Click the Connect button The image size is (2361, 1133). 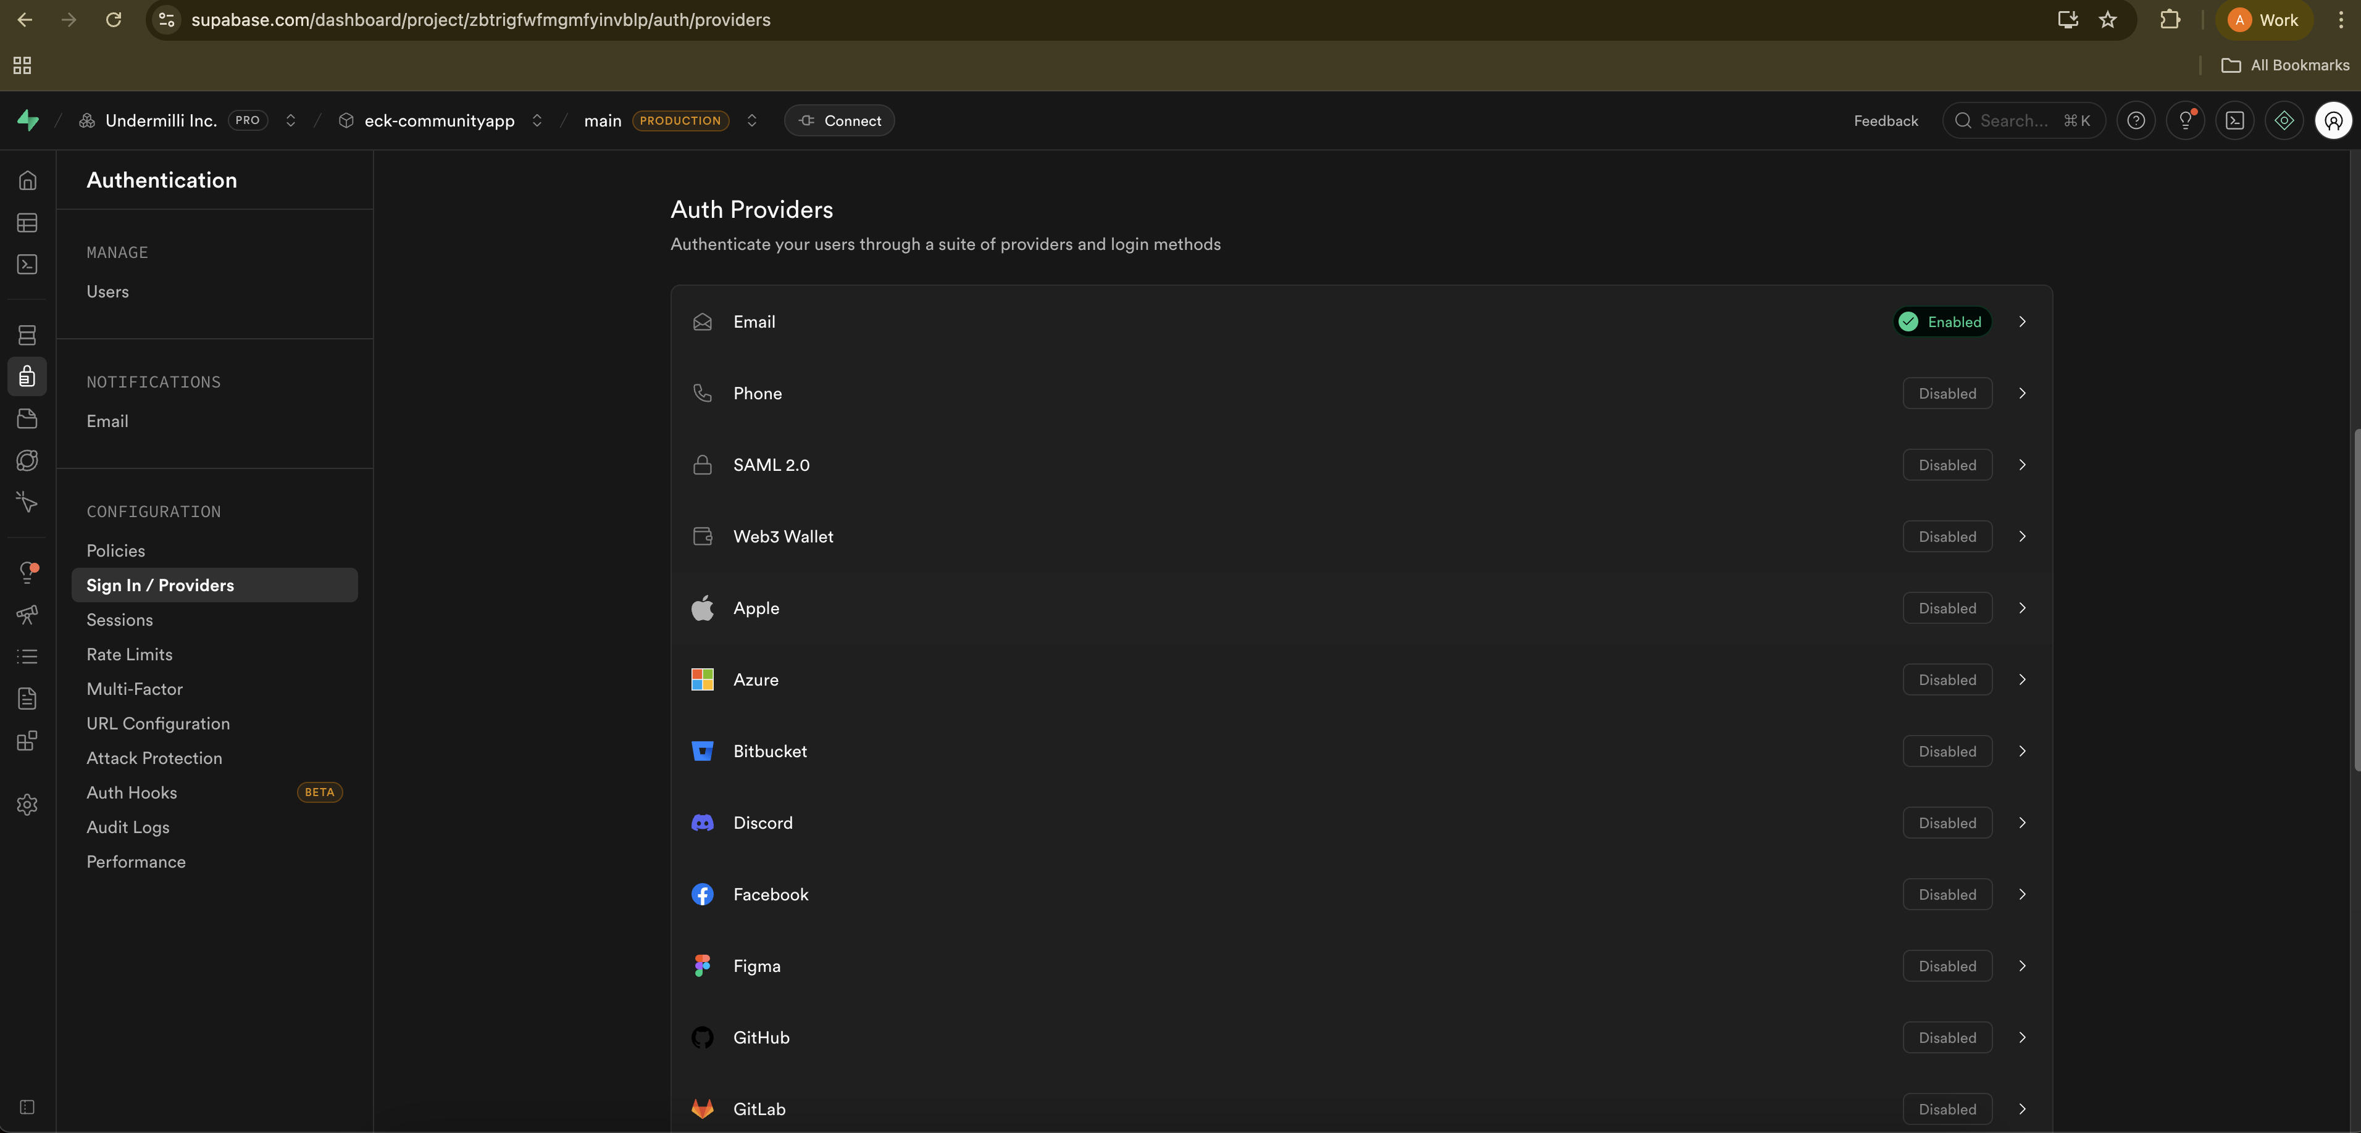[x=838, y=121]
